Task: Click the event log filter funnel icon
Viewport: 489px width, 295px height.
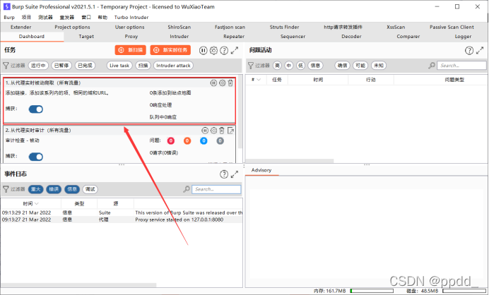Action: point(6,189)
